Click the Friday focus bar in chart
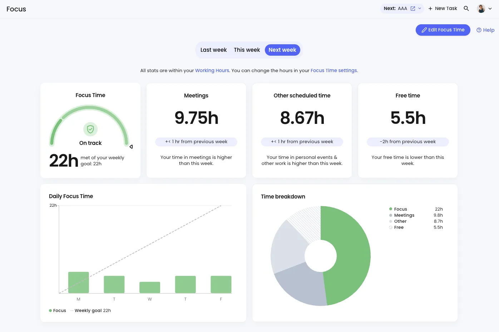This screenshot has height=332, width=499. click(221, 284)
